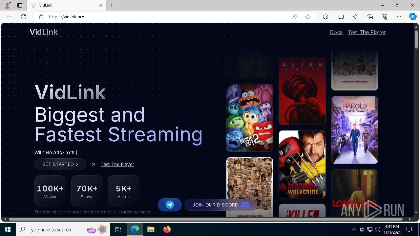Screen dimensions: 420x236
Task: Enable split screen view
Action: [341, 17]
